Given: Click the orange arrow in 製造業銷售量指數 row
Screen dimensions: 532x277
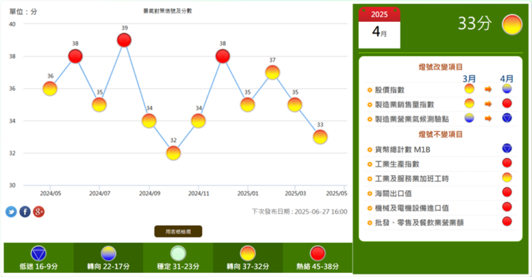Looking at the screenshot, I should 488,104.
